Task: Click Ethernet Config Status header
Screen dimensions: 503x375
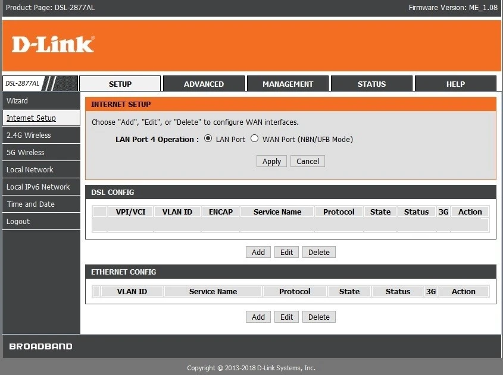Action: click(398, 291)
